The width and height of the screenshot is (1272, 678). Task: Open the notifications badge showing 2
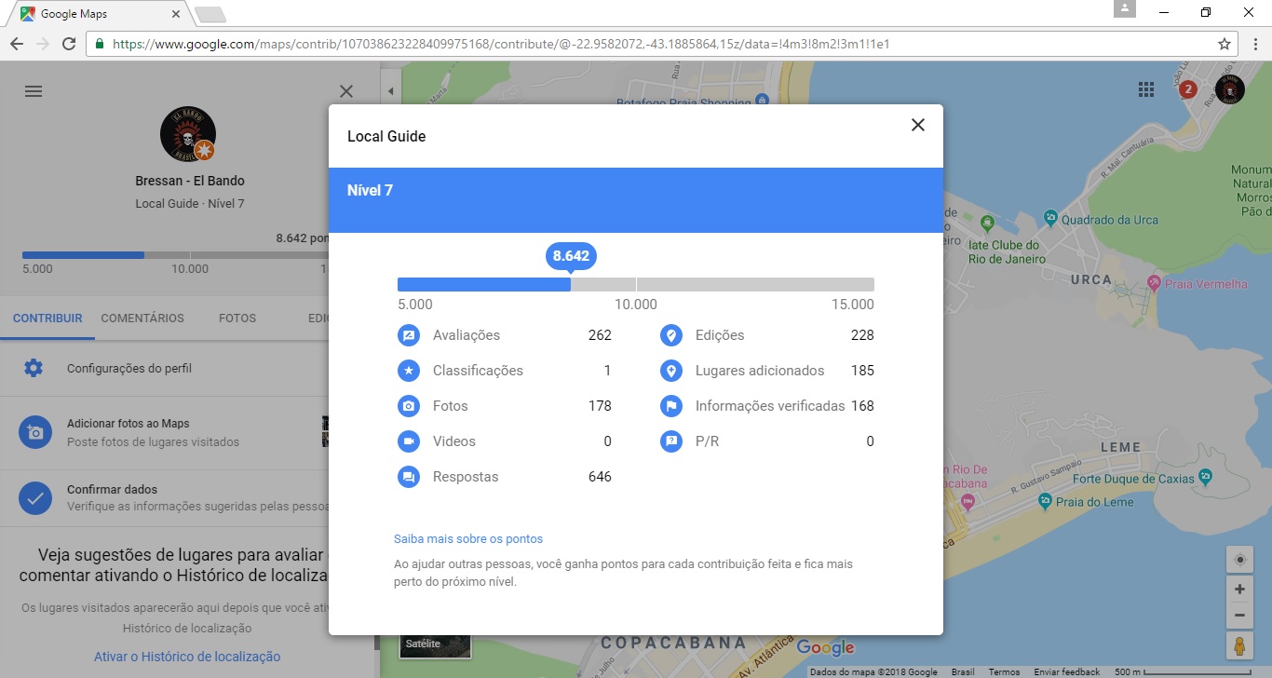1188,89
